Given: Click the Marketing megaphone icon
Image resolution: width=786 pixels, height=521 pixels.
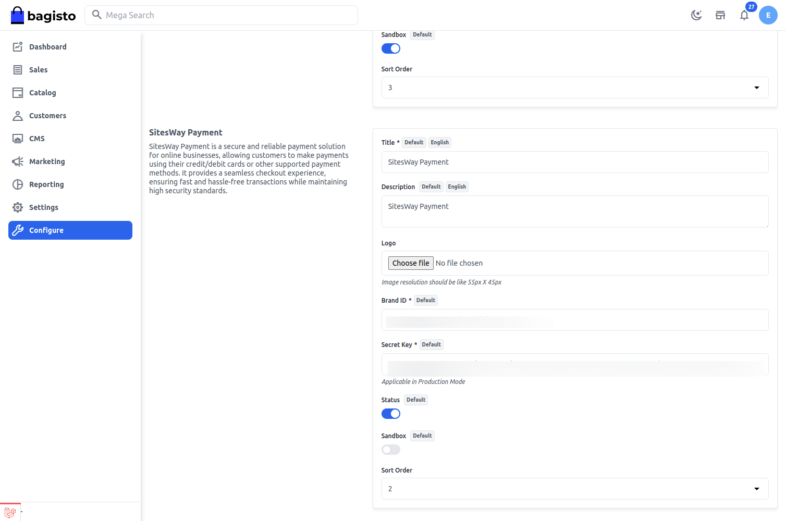Looking at the screenshot, I should pos(18,162).
